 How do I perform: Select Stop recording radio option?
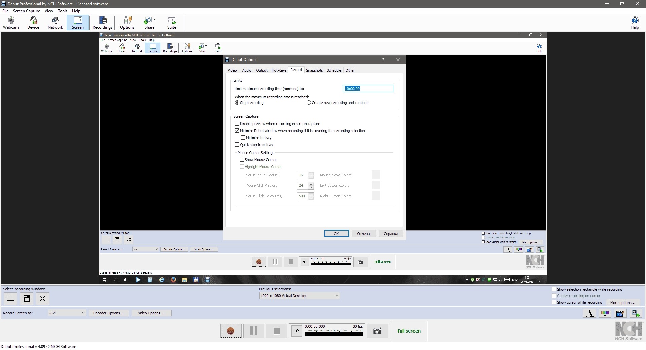click(x=249, y=103)
